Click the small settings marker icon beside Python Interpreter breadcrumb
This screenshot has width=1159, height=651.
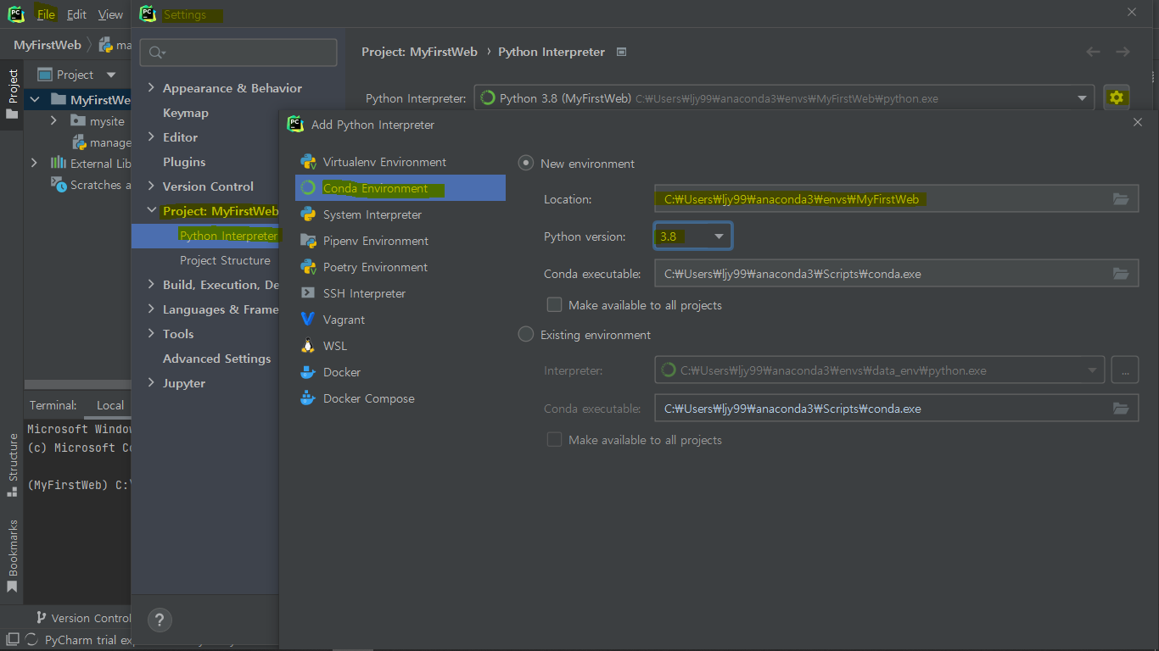click(x=621, y=52)
